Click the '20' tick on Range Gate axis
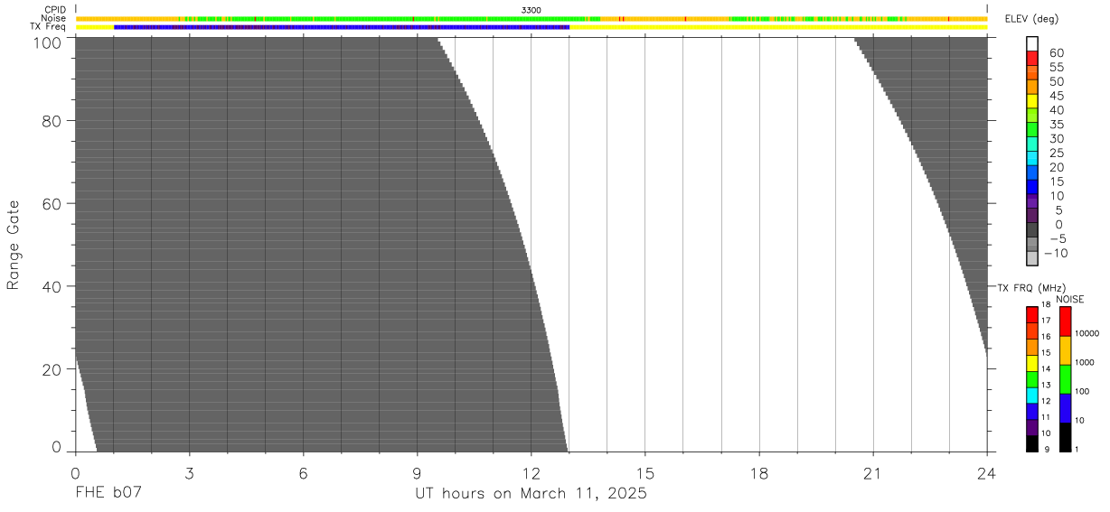1110x512 pixels. 51,369
